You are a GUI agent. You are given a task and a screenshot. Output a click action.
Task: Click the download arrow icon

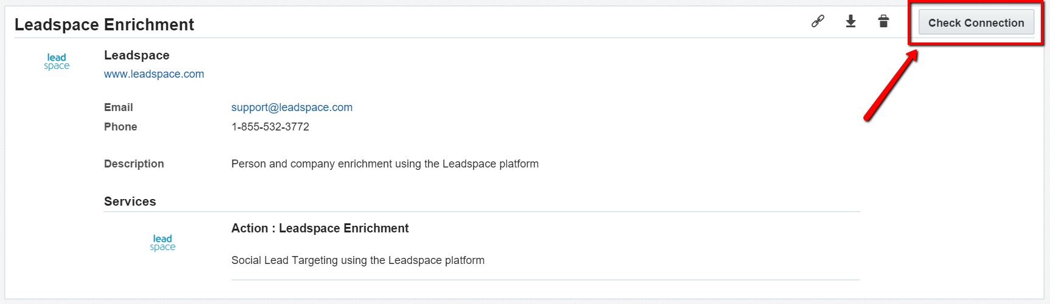point(850,21)
